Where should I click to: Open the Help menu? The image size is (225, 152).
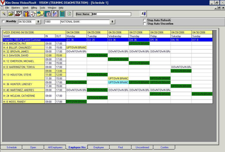click(61, 8)
